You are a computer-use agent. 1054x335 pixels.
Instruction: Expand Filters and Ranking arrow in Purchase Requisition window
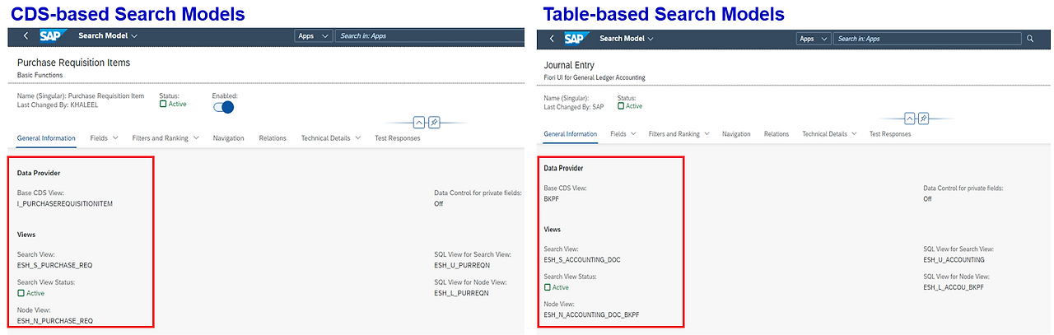196,137
